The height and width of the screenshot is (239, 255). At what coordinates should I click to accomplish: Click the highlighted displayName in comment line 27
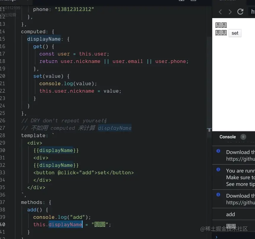coord(115,128)
